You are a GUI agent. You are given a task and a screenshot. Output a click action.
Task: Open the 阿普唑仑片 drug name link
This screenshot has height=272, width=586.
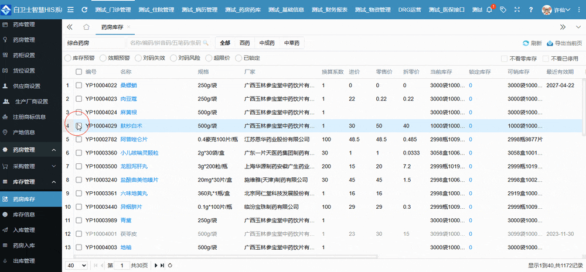pyautogui.click(x=134, y=139)
